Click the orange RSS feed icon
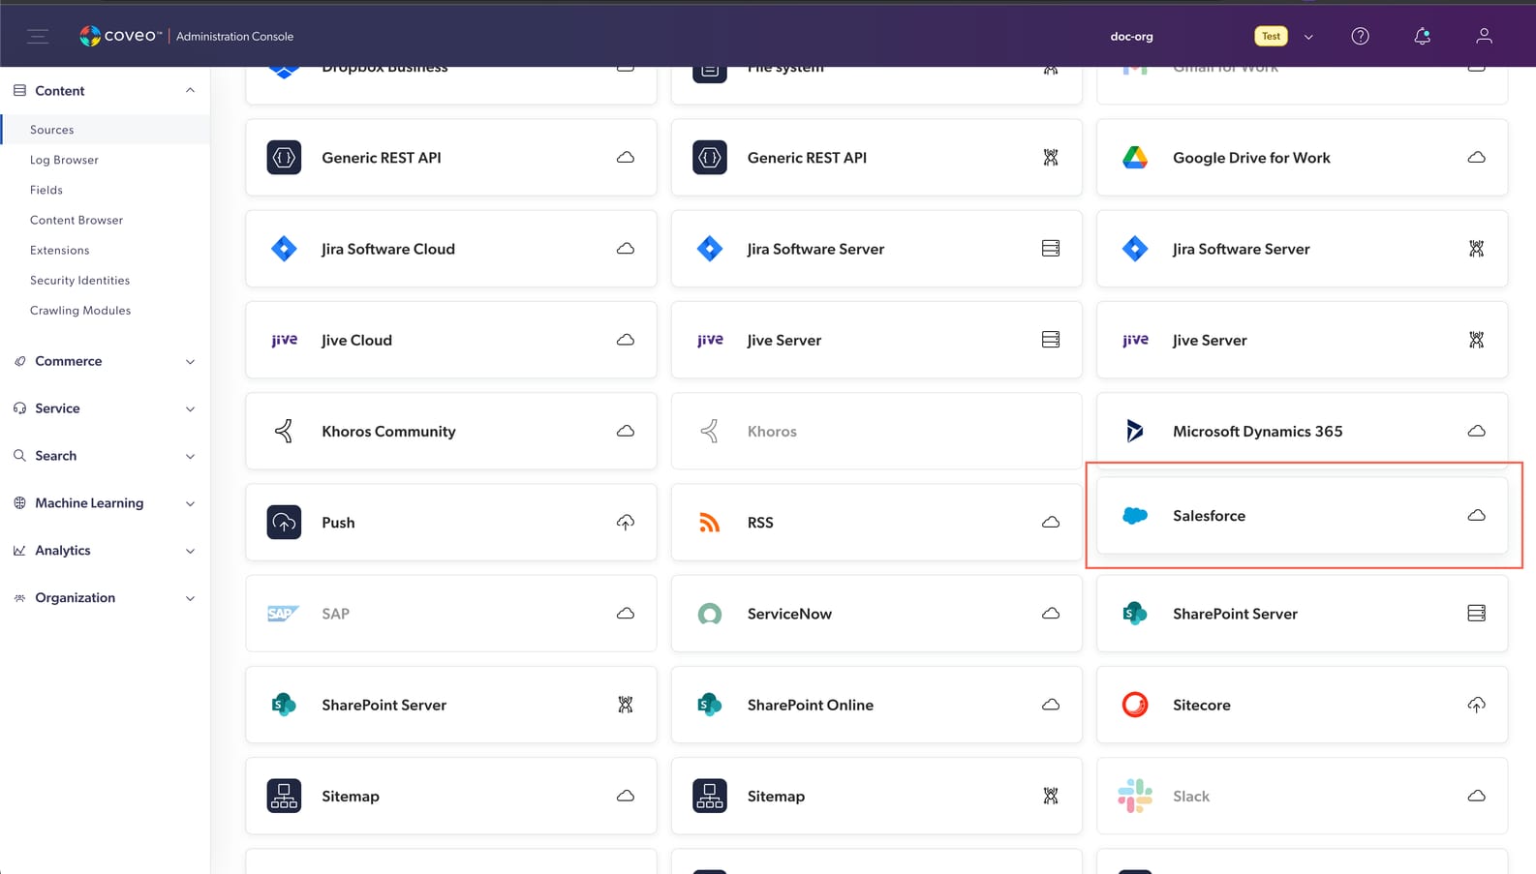This screenshot has width=1536, height=874. tap(710, 523)
